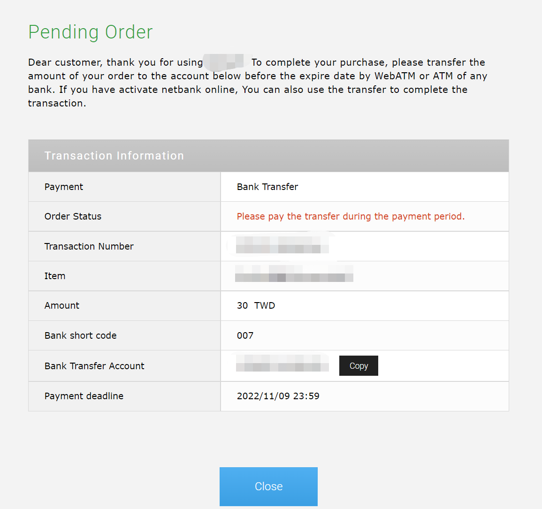Click the Bank Transfer Account label
The height and width of the screenshot is (509, 542).
point(94,365)
